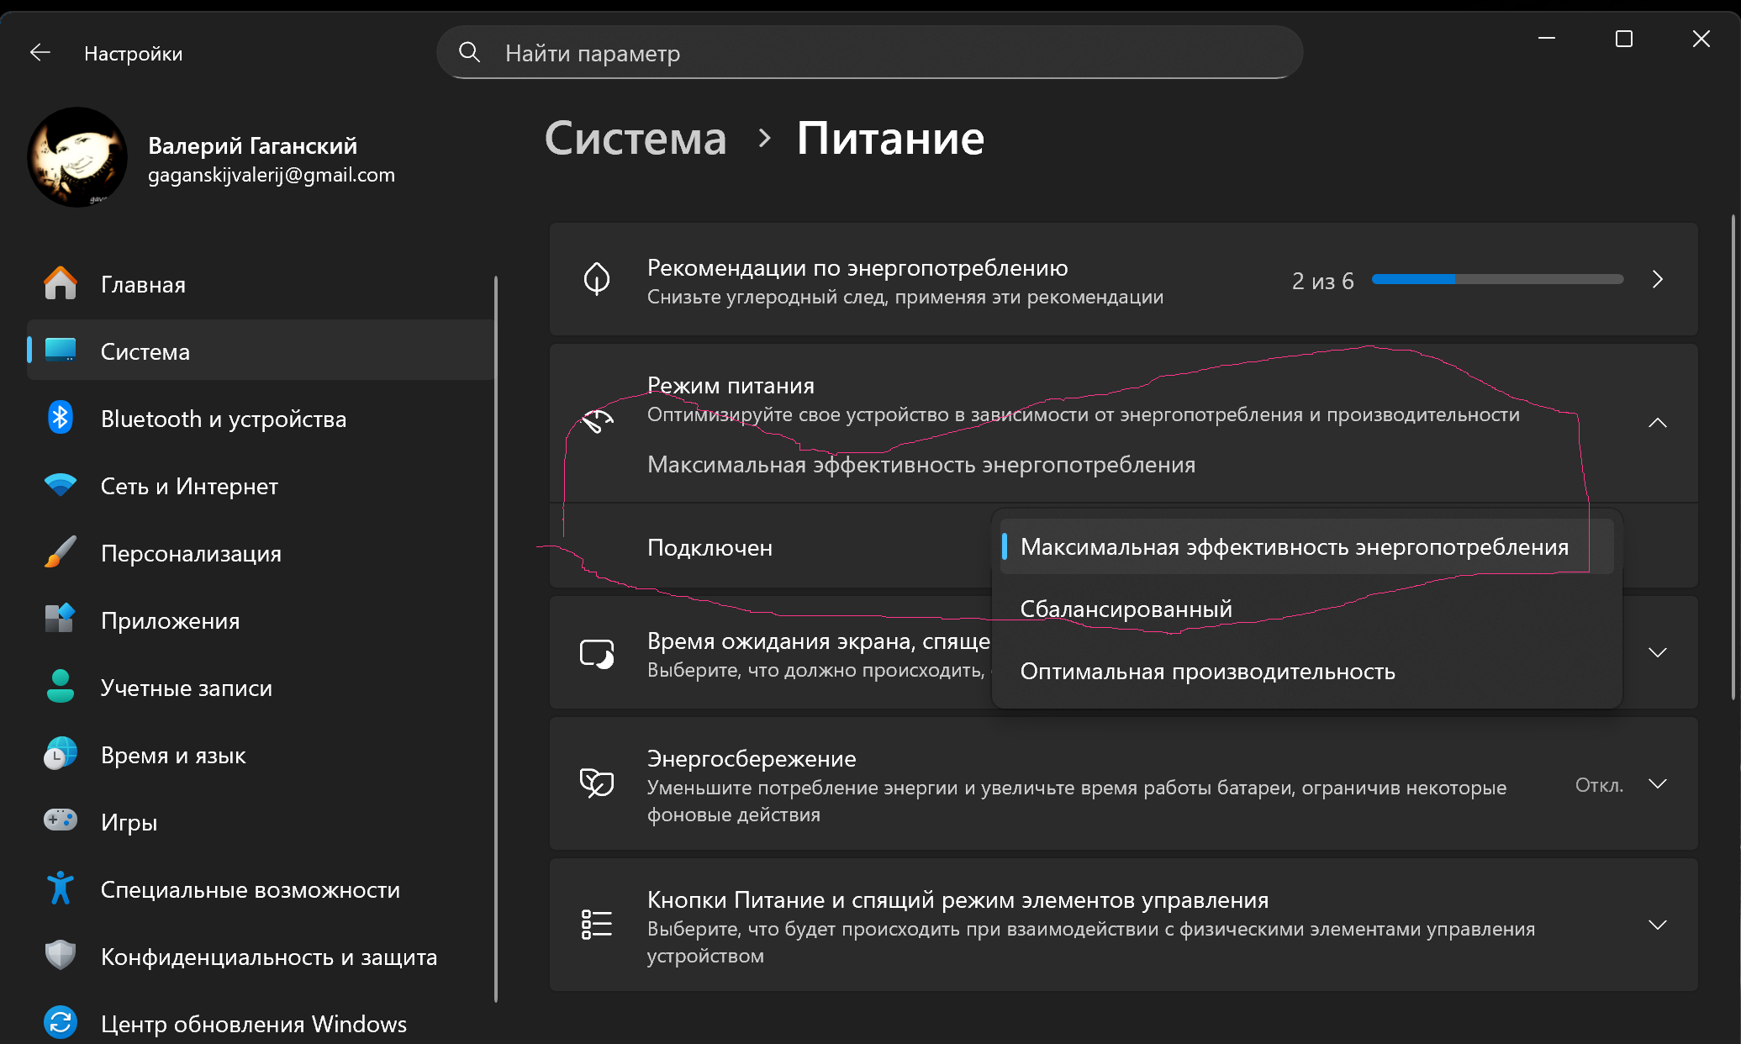Viewport: 1741px width, 1044px height.
Task: Expand Кнопки Питание и спящий режим section
Action: click(x=1657, y=925)
